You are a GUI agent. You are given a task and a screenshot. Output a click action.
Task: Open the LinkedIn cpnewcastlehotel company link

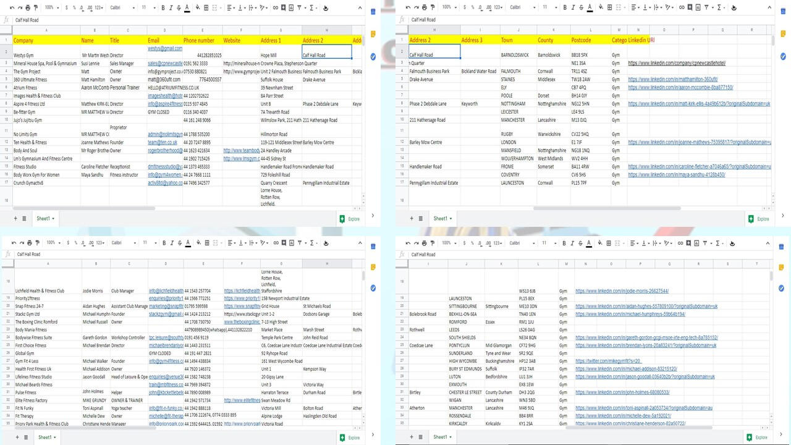(677, 63)
